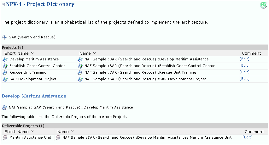This screenshot has height=145, width=269.
Task: Edit comment for Develop Maritim Assistance
Action: point(244,59)
